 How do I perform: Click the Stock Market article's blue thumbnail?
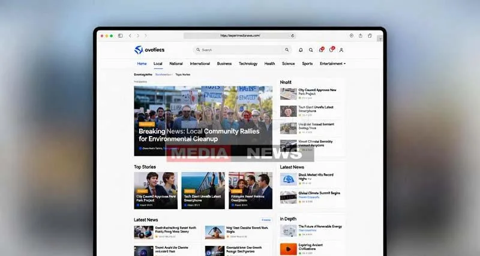coord(289,179)
